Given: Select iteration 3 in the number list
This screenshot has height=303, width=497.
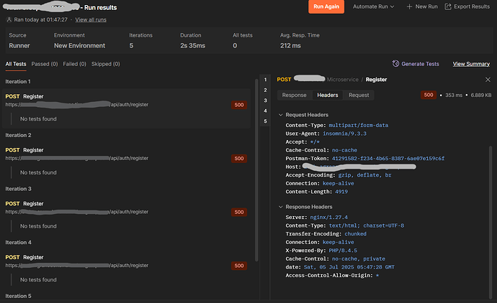Looking at the screenshot, I should (265, 101).
